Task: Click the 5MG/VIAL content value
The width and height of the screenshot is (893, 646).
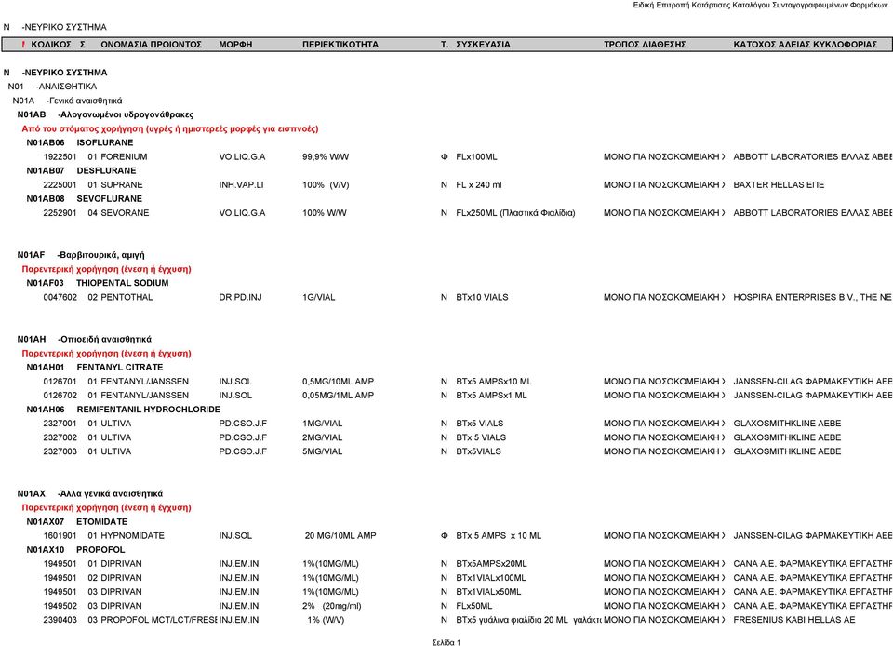Action: point(323,451)
